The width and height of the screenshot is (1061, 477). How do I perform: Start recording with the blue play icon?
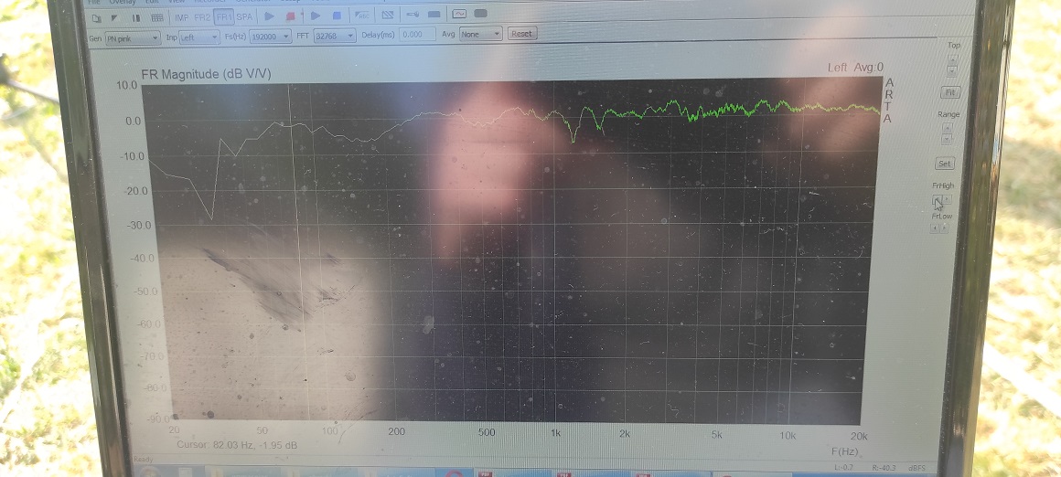click(269, 16)
